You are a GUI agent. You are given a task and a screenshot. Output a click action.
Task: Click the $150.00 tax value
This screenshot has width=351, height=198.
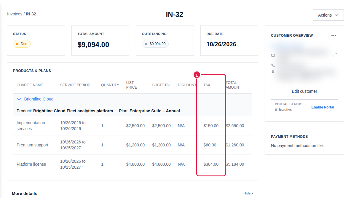tap(211, 126)
